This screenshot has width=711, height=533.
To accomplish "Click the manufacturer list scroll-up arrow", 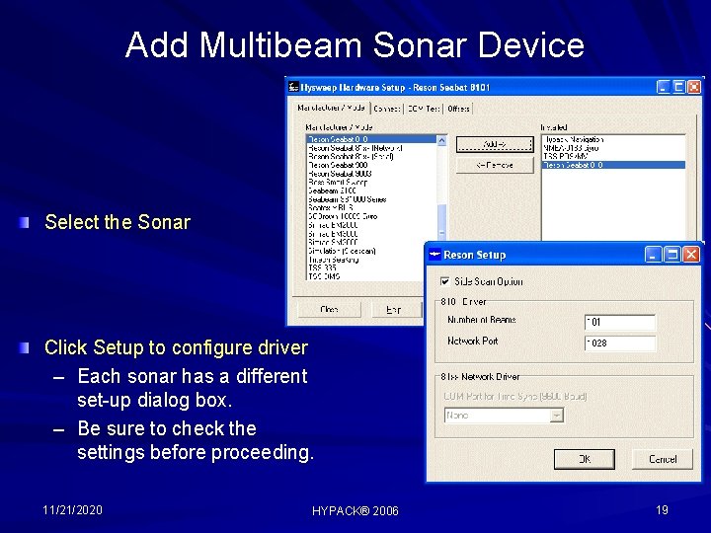I will click(442, 140).
